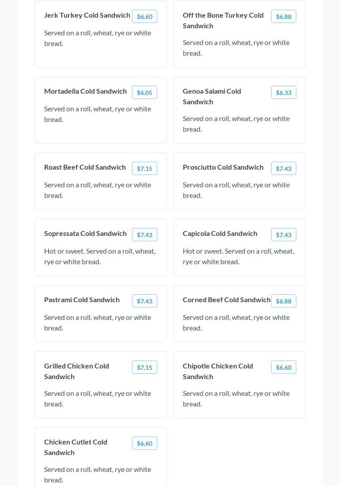Screen dimensions: 340x486
Task: Add Mortadella Cold Sandwich for $6.05
Action: point(144,92)
